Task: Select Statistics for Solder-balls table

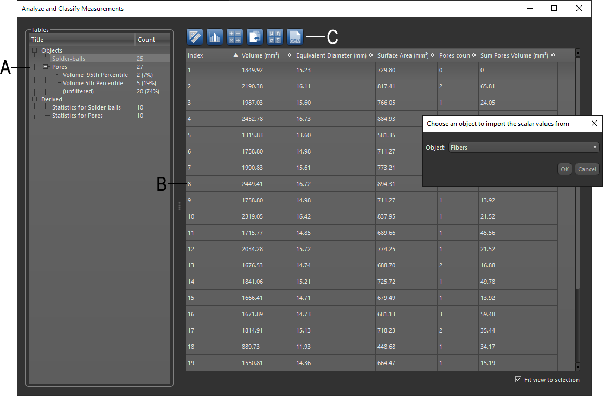Action: pos(86,107)
